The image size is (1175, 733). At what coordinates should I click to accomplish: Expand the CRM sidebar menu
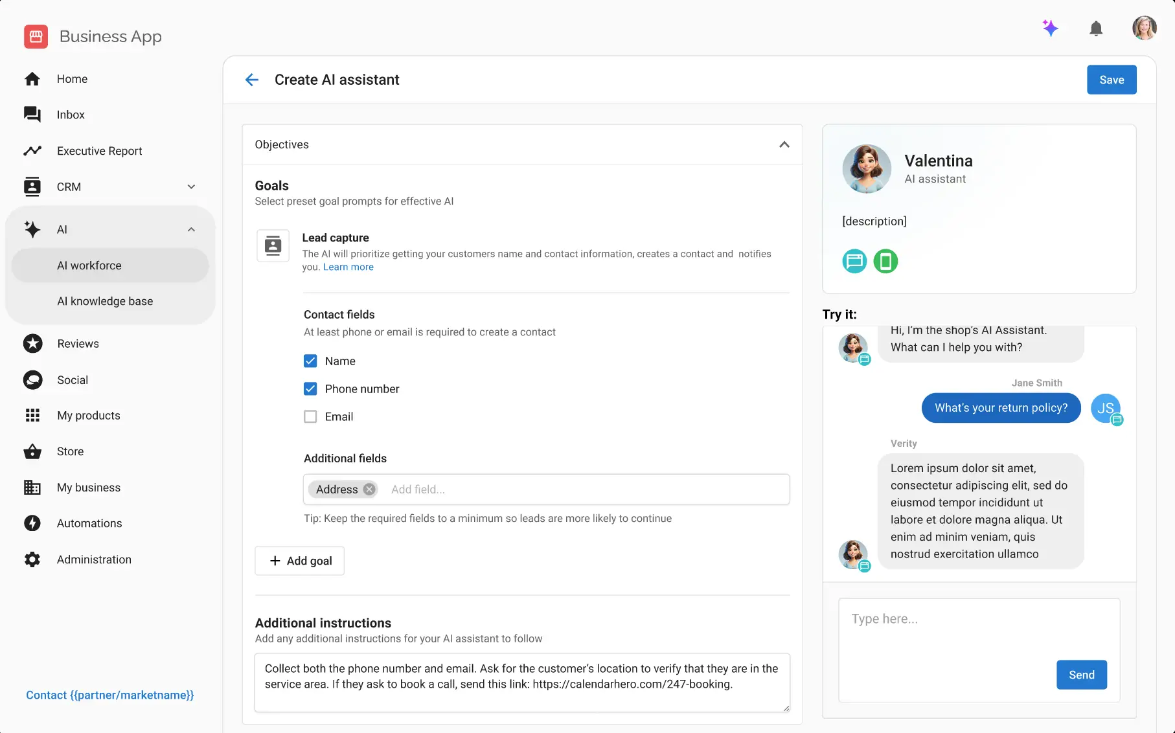coord(191,187)
